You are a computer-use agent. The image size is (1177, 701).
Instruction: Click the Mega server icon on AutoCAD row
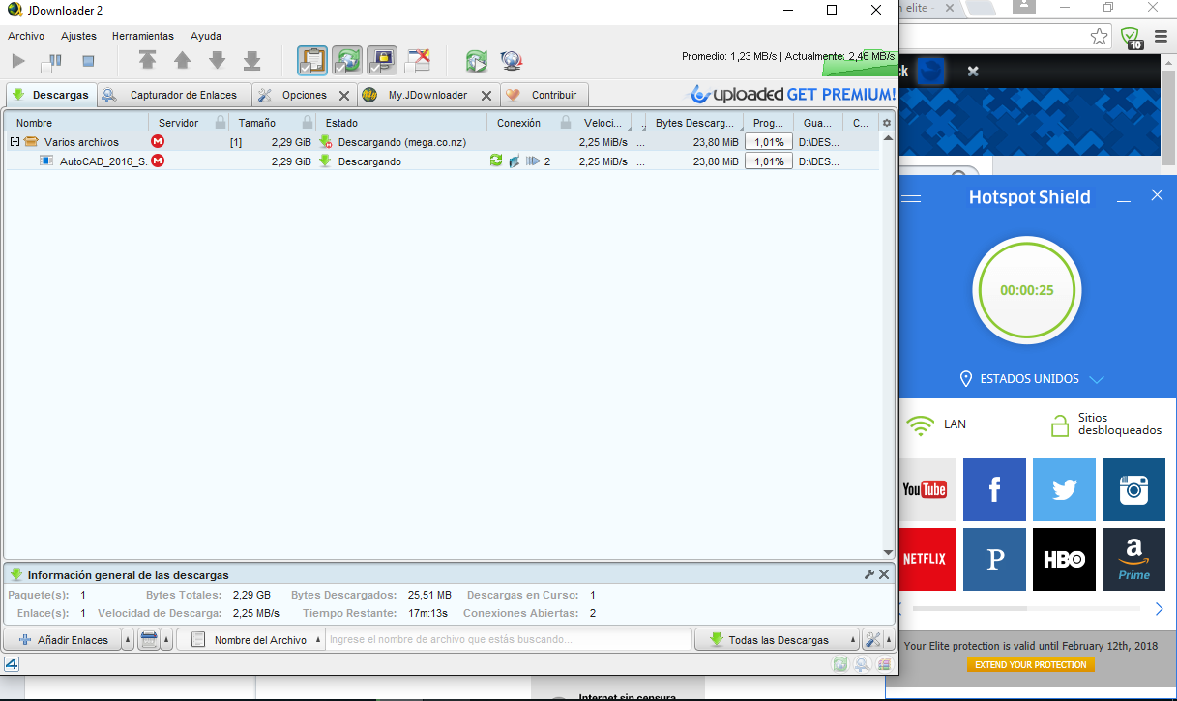click(158, 161)
